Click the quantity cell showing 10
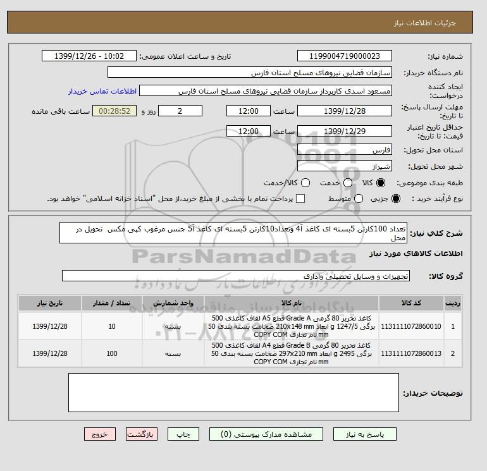 [x=112, y=326]
